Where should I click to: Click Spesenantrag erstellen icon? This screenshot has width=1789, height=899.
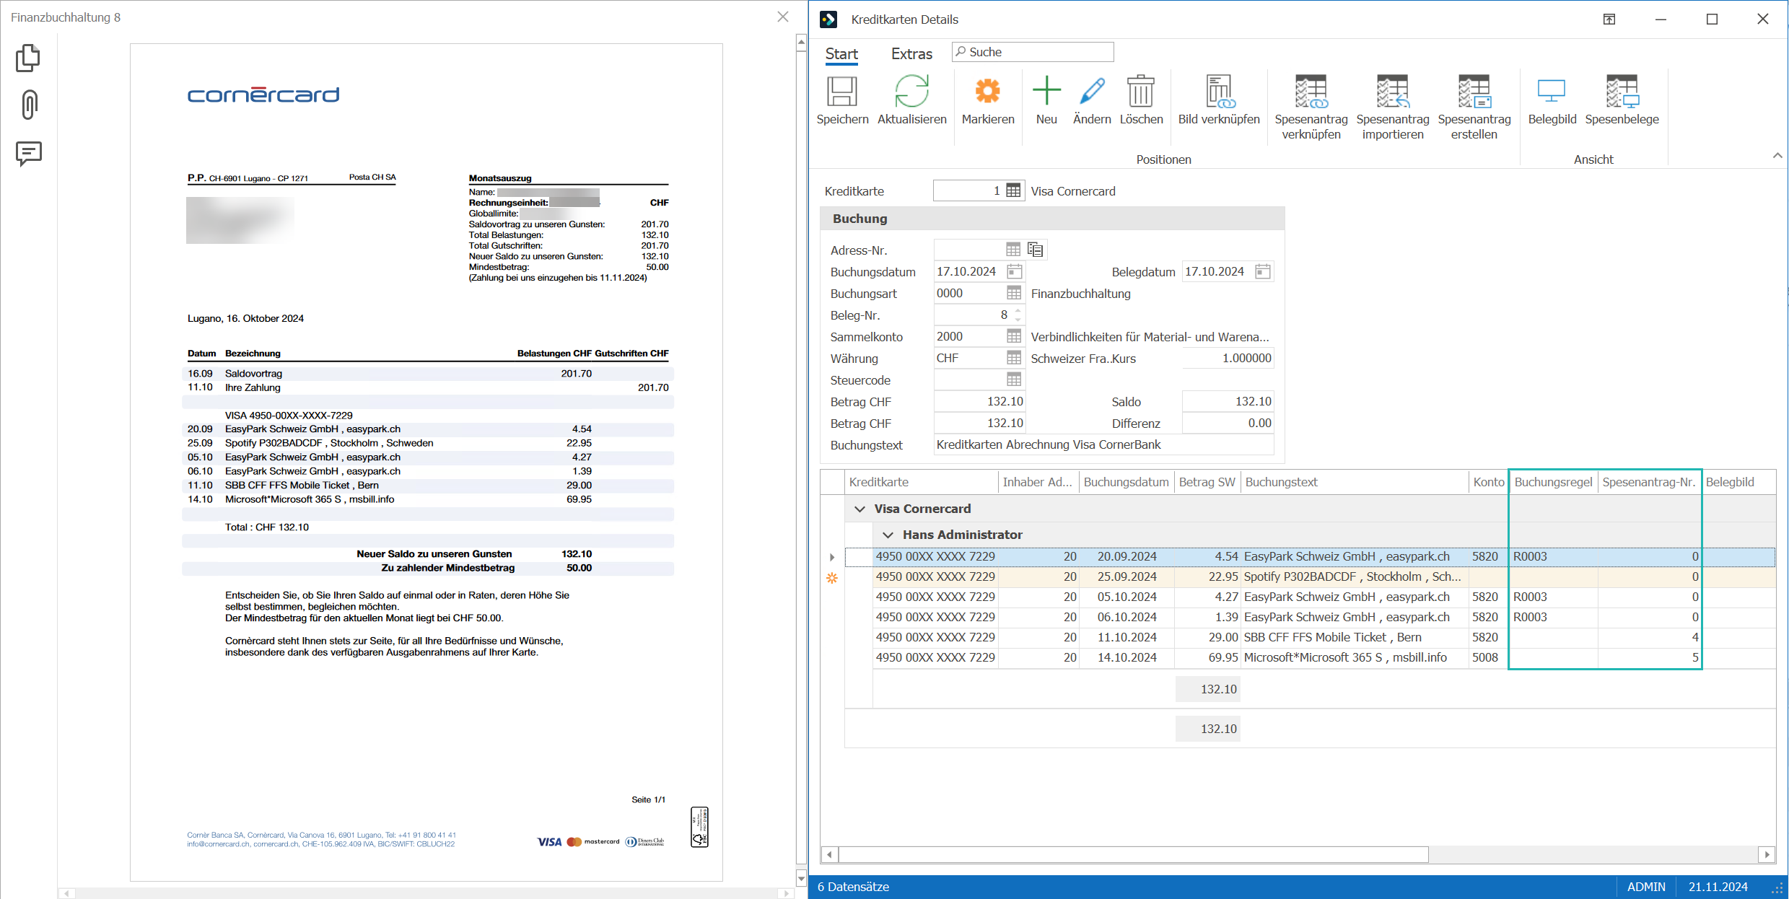(x=1474, y=92)
